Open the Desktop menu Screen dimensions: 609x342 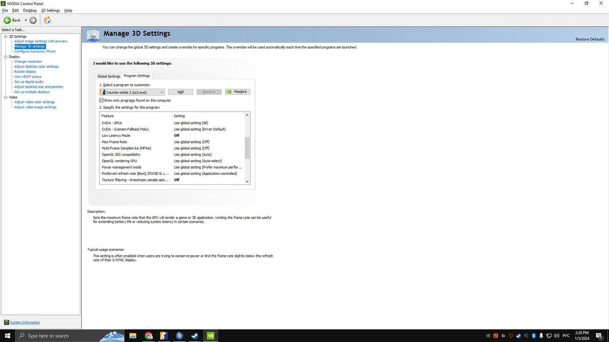point(29,10)
